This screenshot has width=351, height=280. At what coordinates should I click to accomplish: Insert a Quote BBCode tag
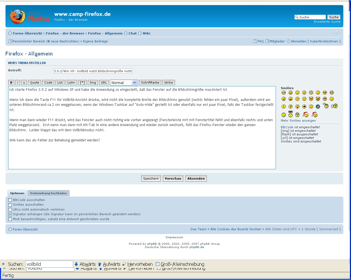click(x=35, y=83)
